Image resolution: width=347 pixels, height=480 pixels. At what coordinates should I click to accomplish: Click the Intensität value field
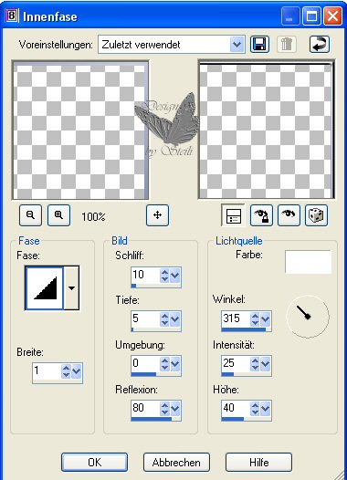pos(236,363)
